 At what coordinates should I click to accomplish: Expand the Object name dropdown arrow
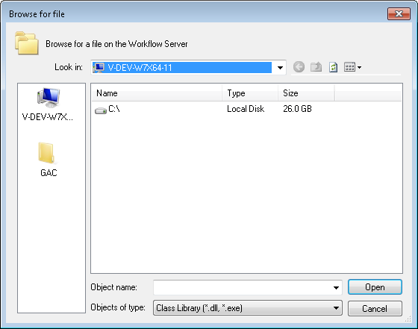click(336, 288)
